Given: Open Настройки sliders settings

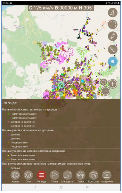Looking at the screenshot, I should [x=107, y=176].
